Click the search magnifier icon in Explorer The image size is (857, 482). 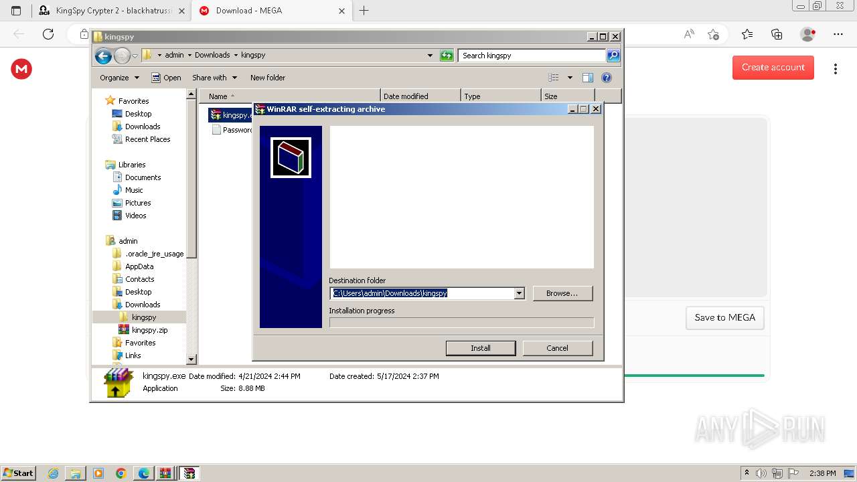pyautogui.click(x=613, y=56)
